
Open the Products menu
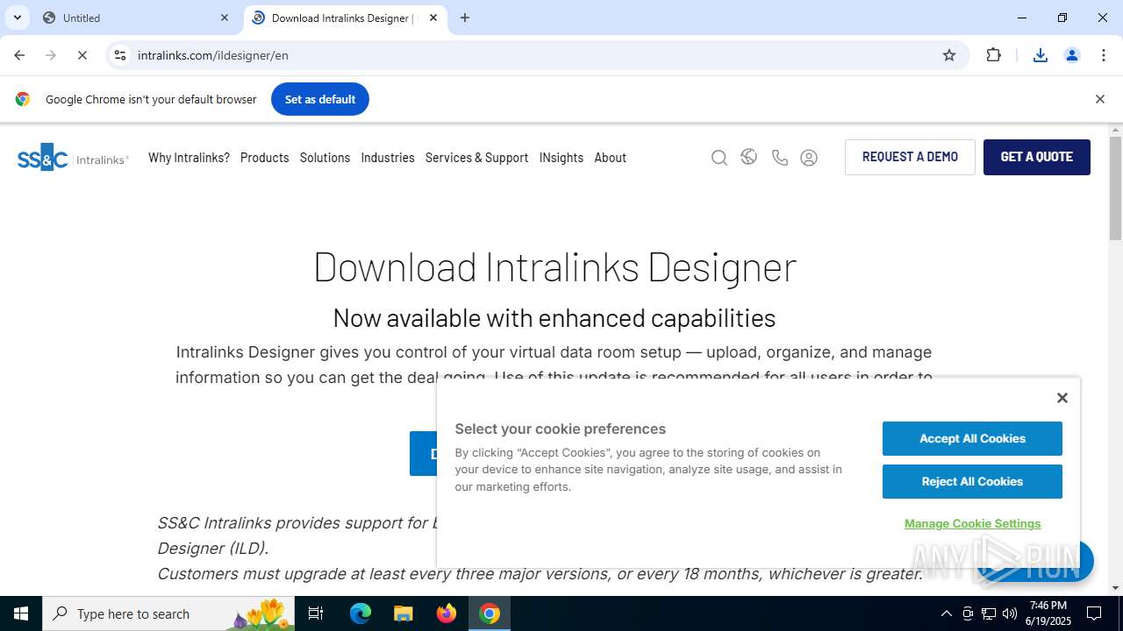(264, 158)
